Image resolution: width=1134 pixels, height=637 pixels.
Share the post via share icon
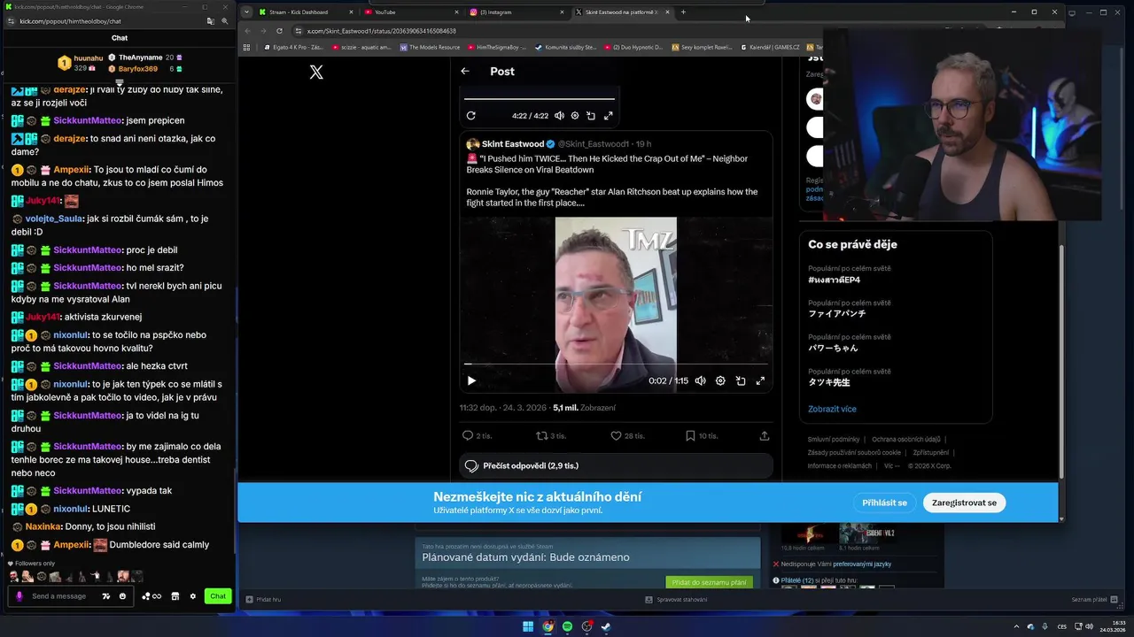pos(765,435)
